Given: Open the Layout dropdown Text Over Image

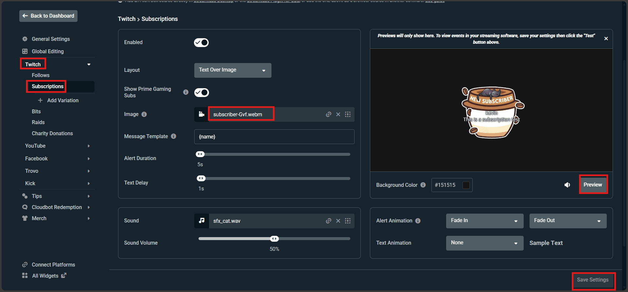Looking at the screenshot, I should point(233,70).
